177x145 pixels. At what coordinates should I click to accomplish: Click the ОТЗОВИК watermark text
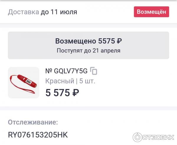[x=158, y=137]
